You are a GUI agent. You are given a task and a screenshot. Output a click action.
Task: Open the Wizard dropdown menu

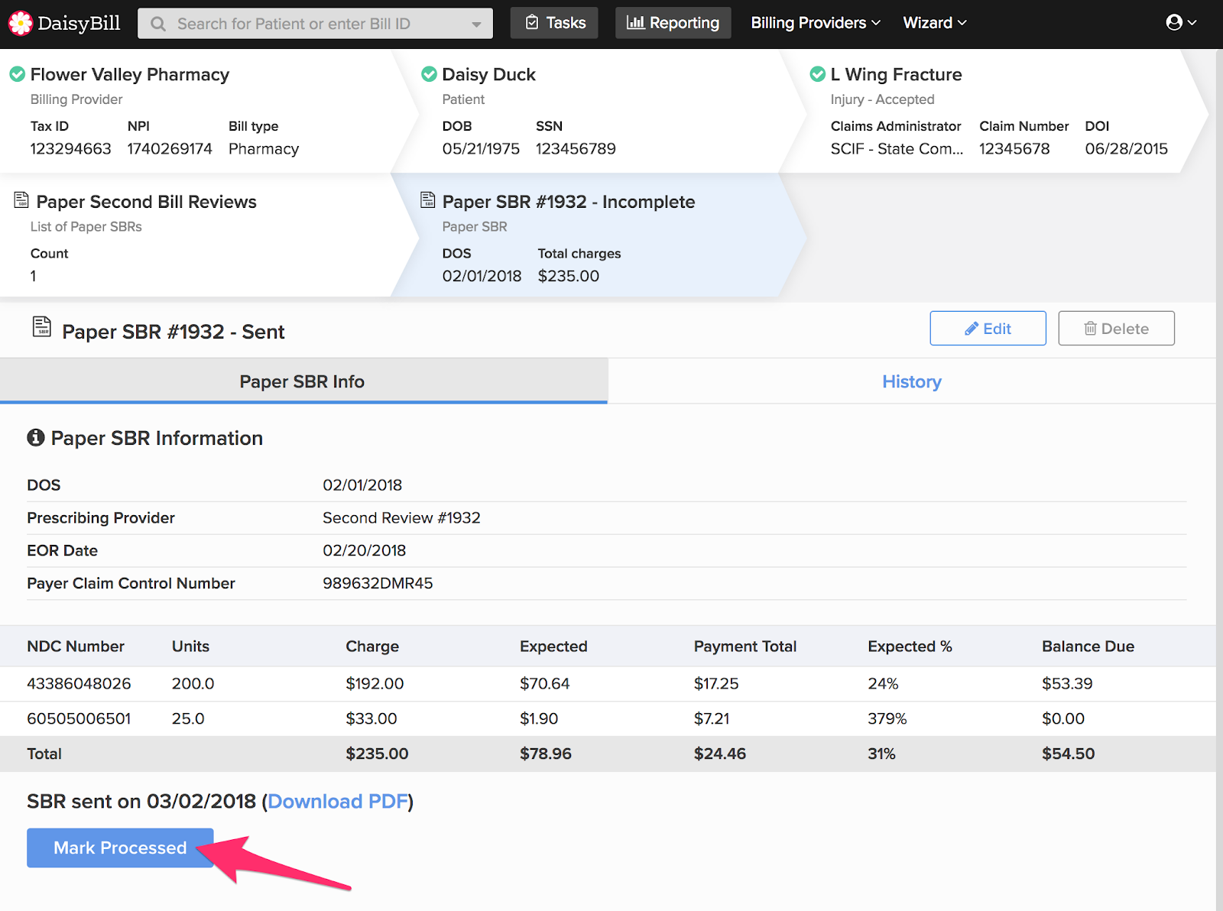935,23
